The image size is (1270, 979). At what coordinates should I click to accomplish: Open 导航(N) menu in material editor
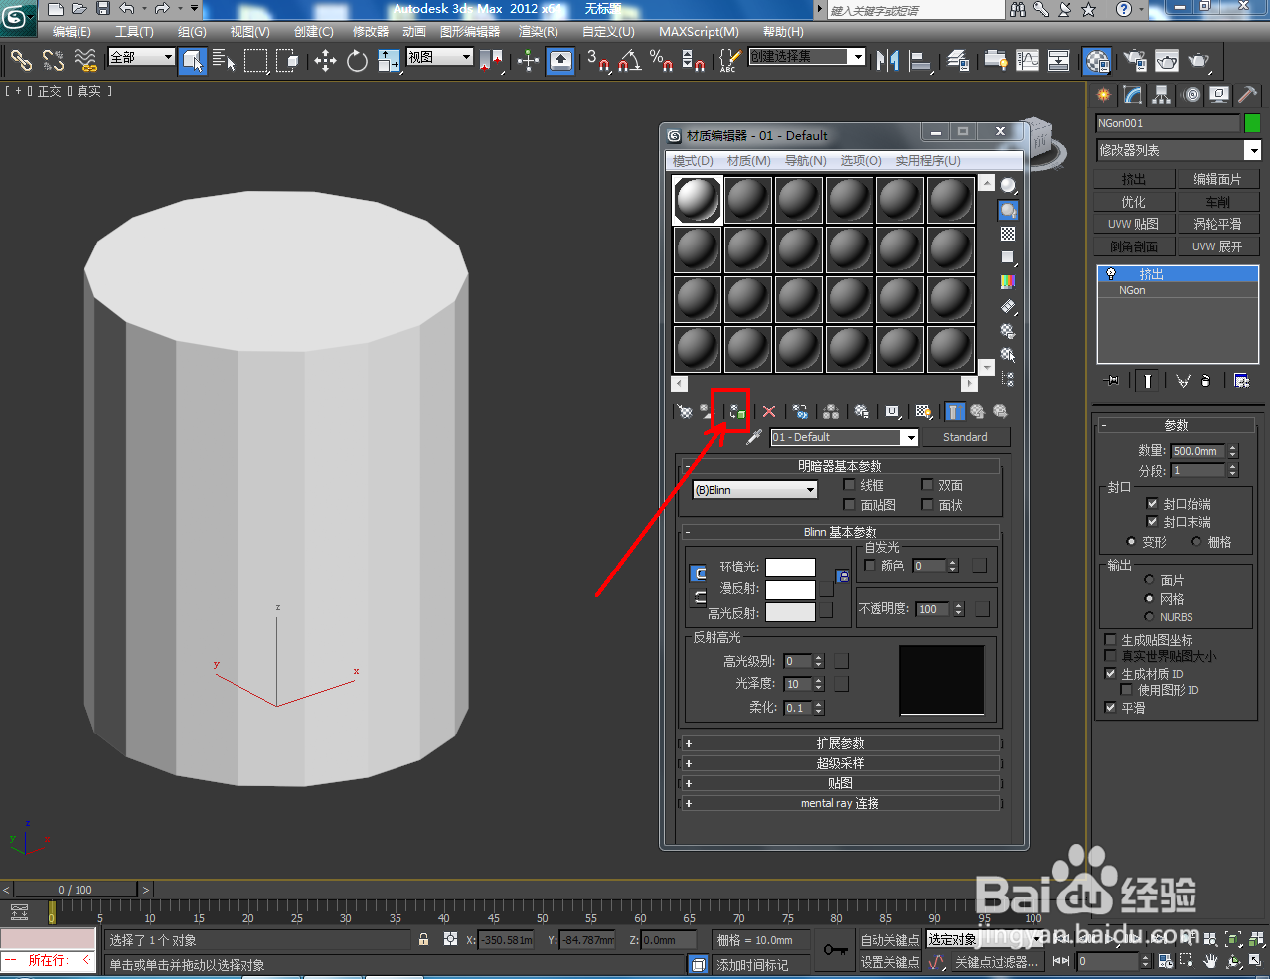coord(806,160)
